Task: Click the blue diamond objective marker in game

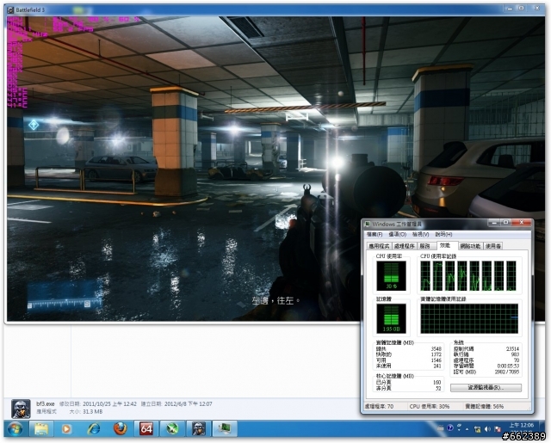Action: 34,125
